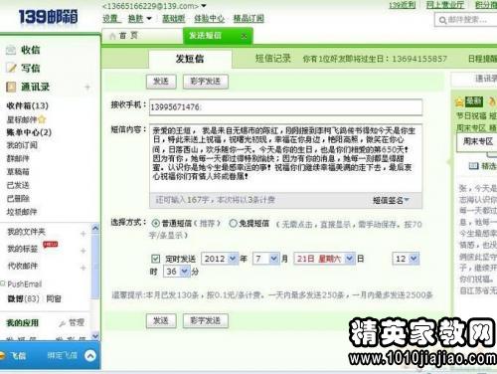This screenshot has width=497, height=374.
Task: Click the 飞信 smiley icon
Action: (x=2, y=356)
